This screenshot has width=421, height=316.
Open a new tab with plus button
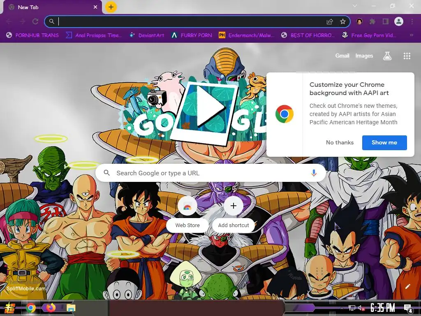coord(111,7)
